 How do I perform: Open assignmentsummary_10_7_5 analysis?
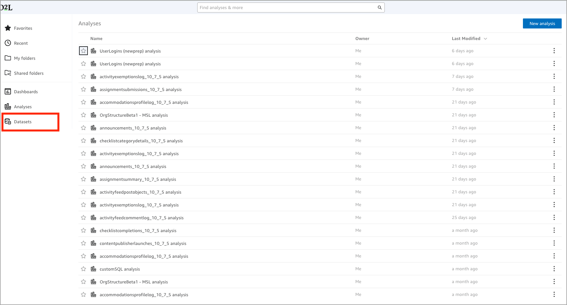(x=138, y=179)
